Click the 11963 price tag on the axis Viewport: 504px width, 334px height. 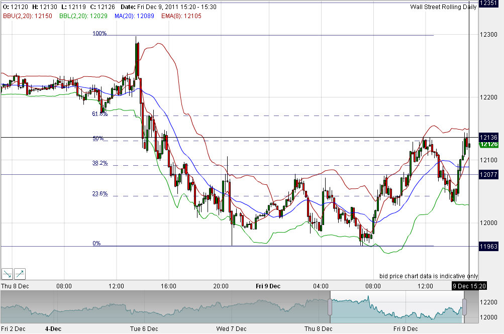pyautogui.click(x=489, y=246)
